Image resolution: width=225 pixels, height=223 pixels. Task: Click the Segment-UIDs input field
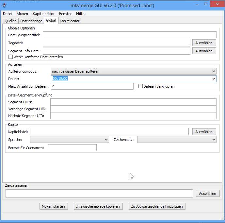[x=133, y=102]
